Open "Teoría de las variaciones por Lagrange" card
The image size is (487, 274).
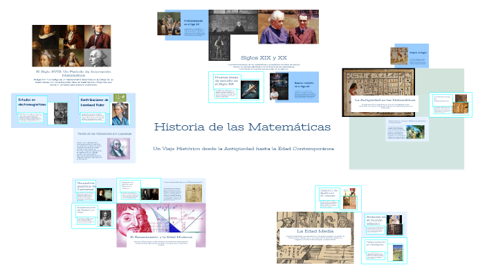104,146
